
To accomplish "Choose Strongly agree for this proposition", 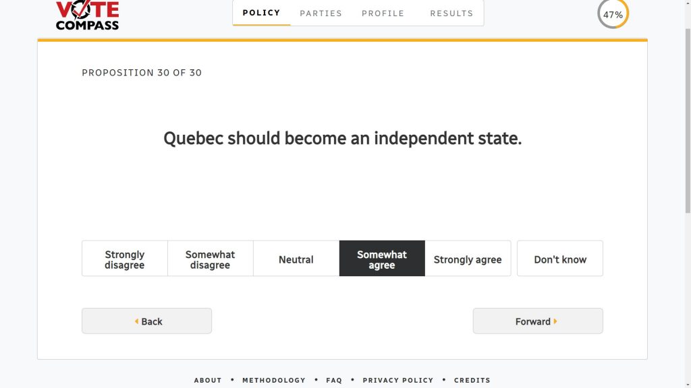I will pyautogui.click(x=468, y=259).
